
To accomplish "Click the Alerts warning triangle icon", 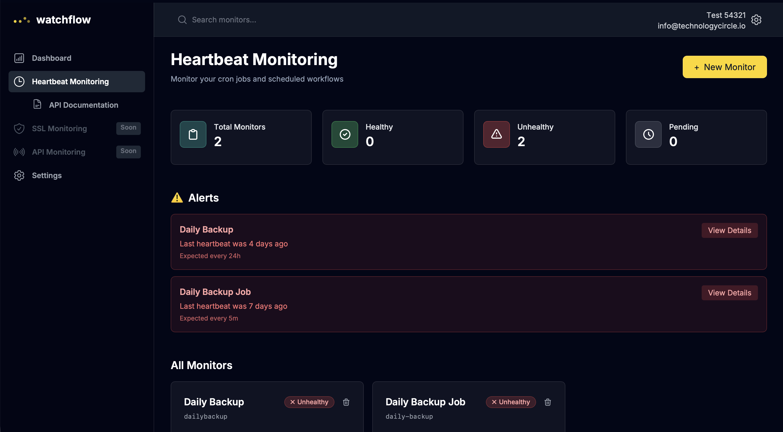I will (177, 197).
